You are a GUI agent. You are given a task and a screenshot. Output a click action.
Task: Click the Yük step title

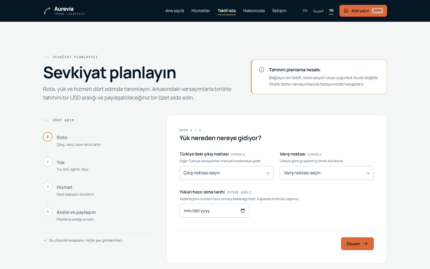[x=61, y=162]
